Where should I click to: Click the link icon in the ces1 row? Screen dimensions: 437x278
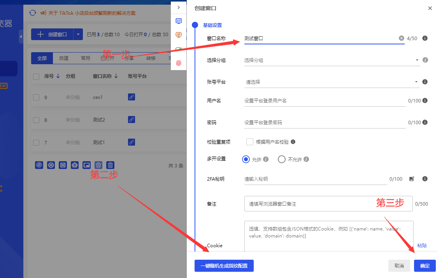click(132, 97)
